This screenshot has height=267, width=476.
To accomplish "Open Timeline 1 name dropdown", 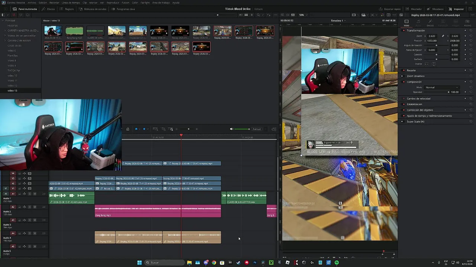I will [x=338, y=20].
